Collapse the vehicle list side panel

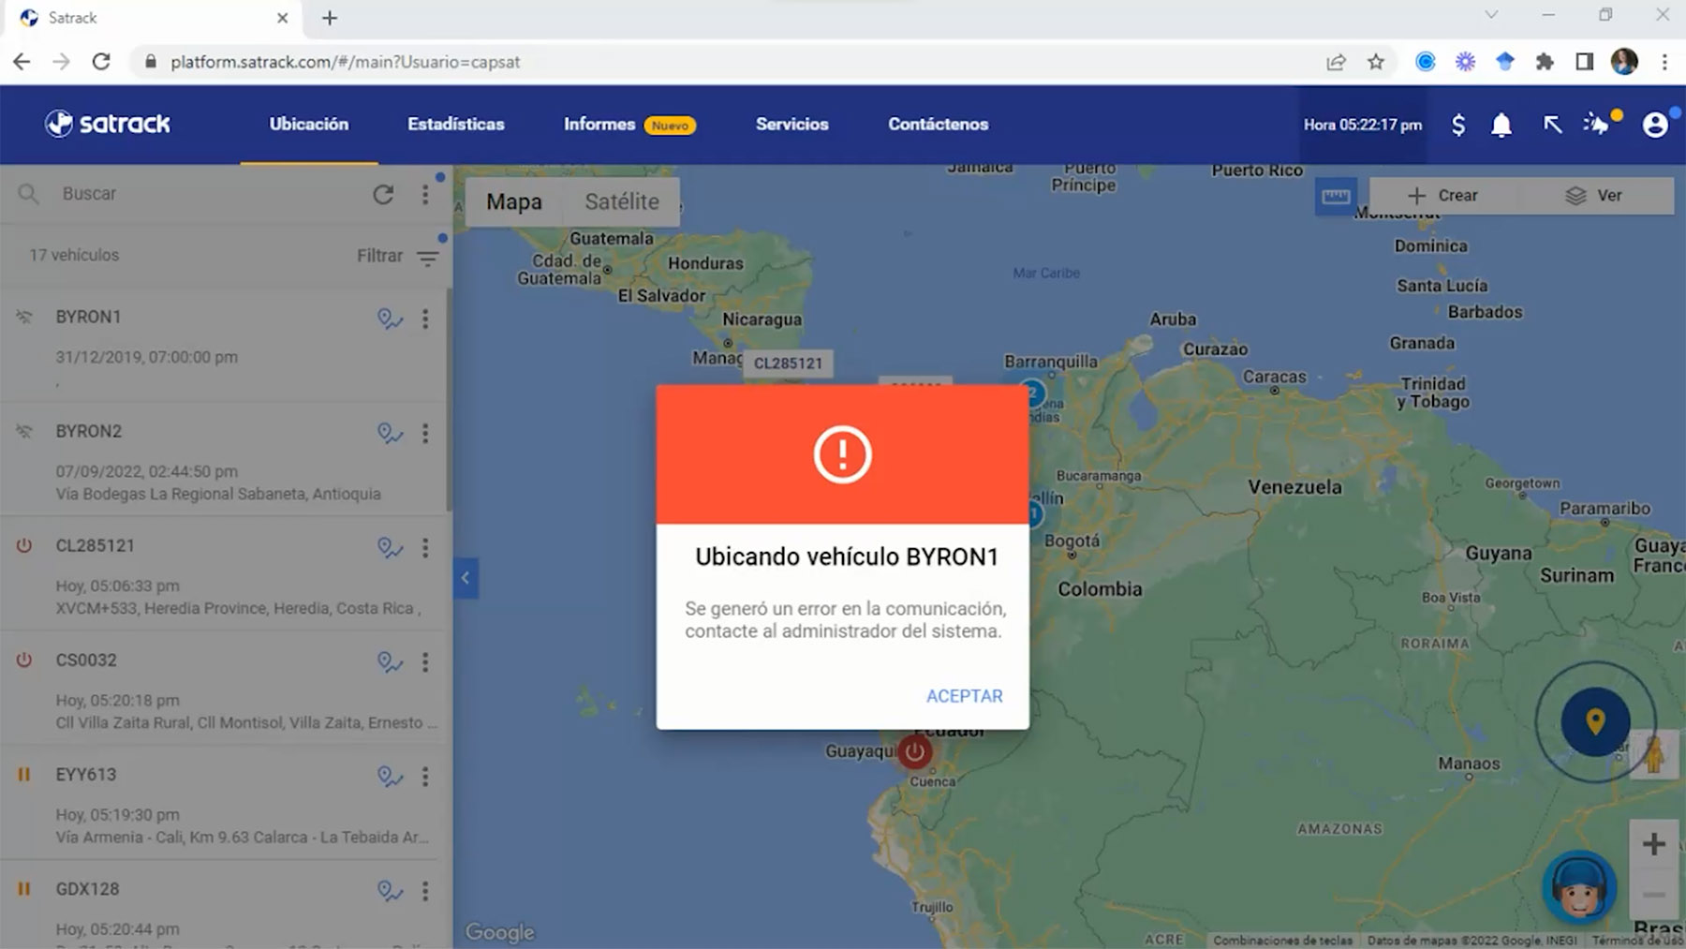pyautogui.click(x=466, y=578)
